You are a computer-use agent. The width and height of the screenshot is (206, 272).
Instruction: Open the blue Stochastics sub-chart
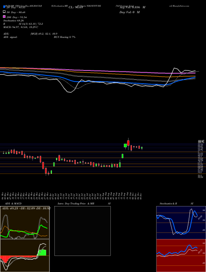pyautogui.click(x=181, y=223)
